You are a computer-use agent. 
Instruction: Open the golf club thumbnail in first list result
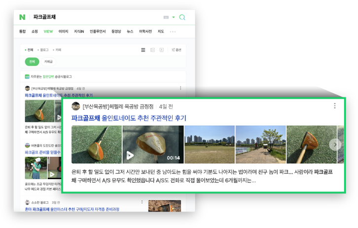39,111
